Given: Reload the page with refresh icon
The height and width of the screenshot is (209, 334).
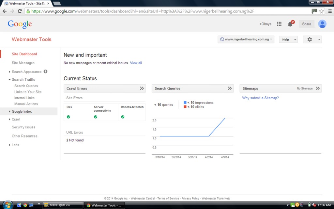Looking at the screenshot, I should pyautogui.click(x=20, y=11).
